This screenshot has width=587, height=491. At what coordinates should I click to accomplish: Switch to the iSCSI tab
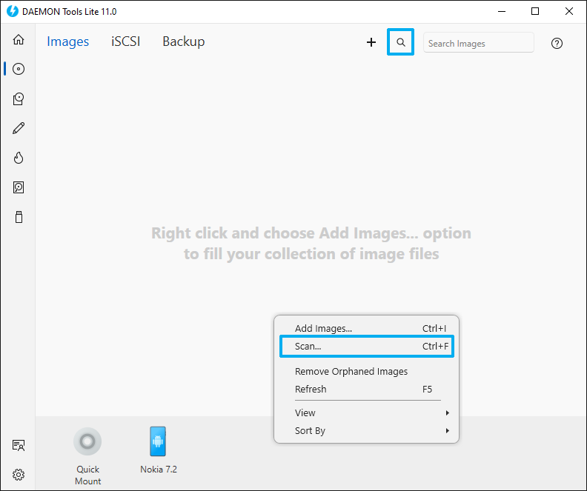click(126, 41)
